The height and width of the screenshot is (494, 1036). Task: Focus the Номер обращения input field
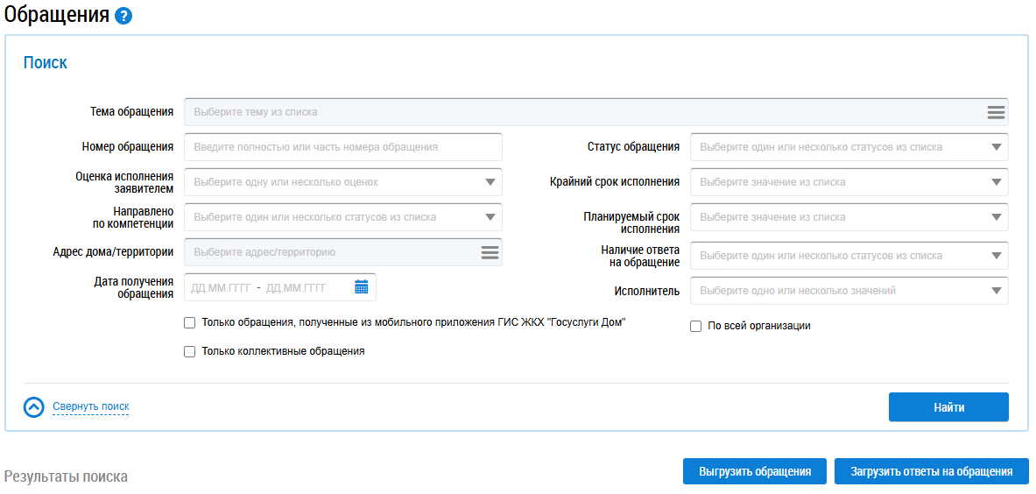tap(342, 147)
